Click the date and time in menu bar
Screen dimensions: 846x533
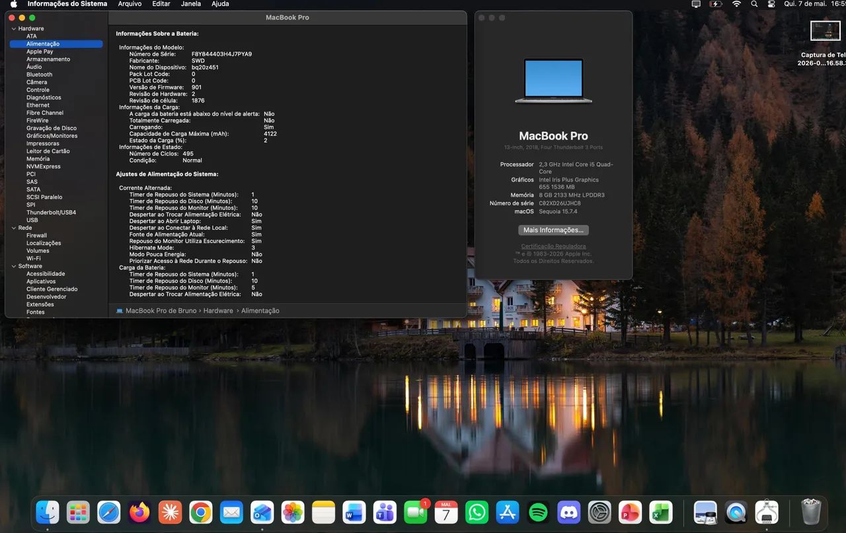[x=814, y=4]
